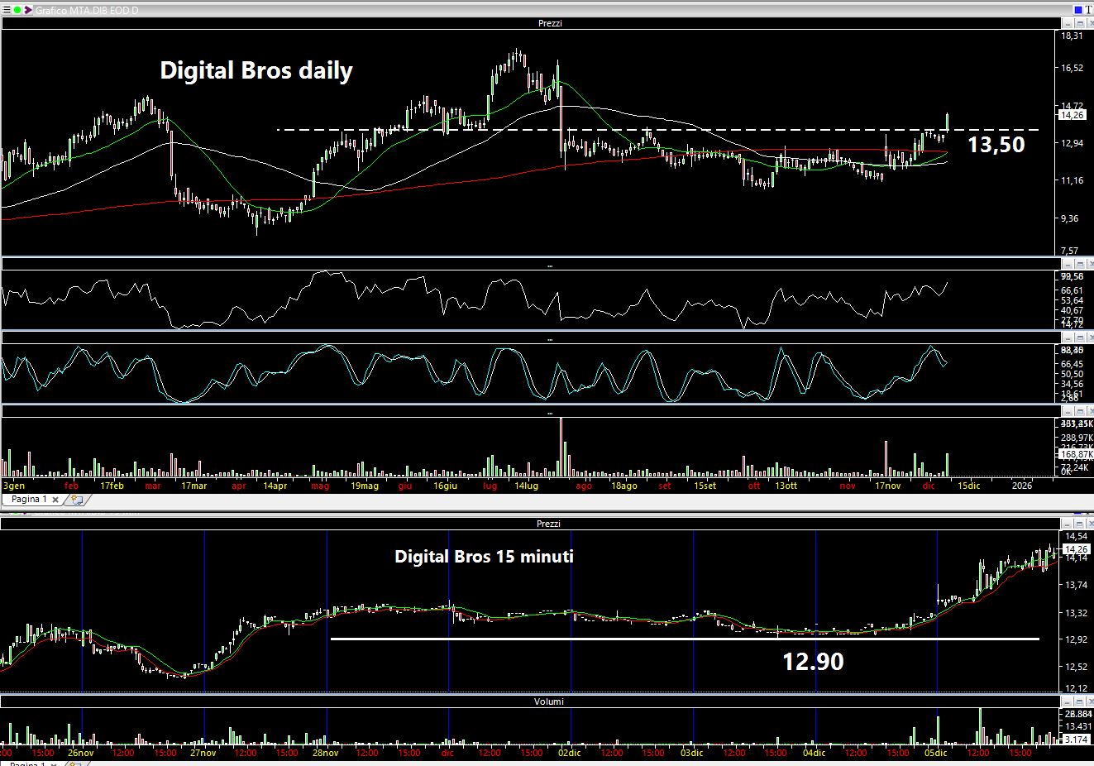Select the T text tool icon
1094x766 pixels.
click(x=1089, y=9)
